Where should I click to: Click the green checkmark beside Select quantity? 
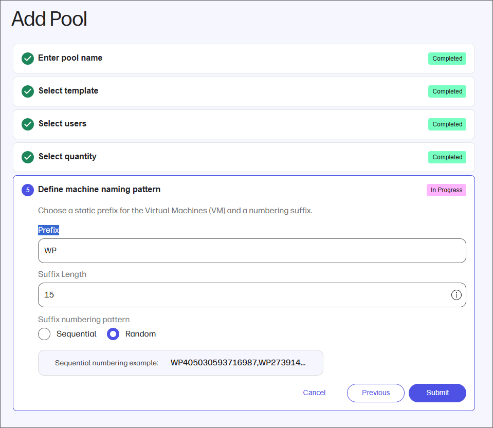pyautogui.click(x=28, y=157)
